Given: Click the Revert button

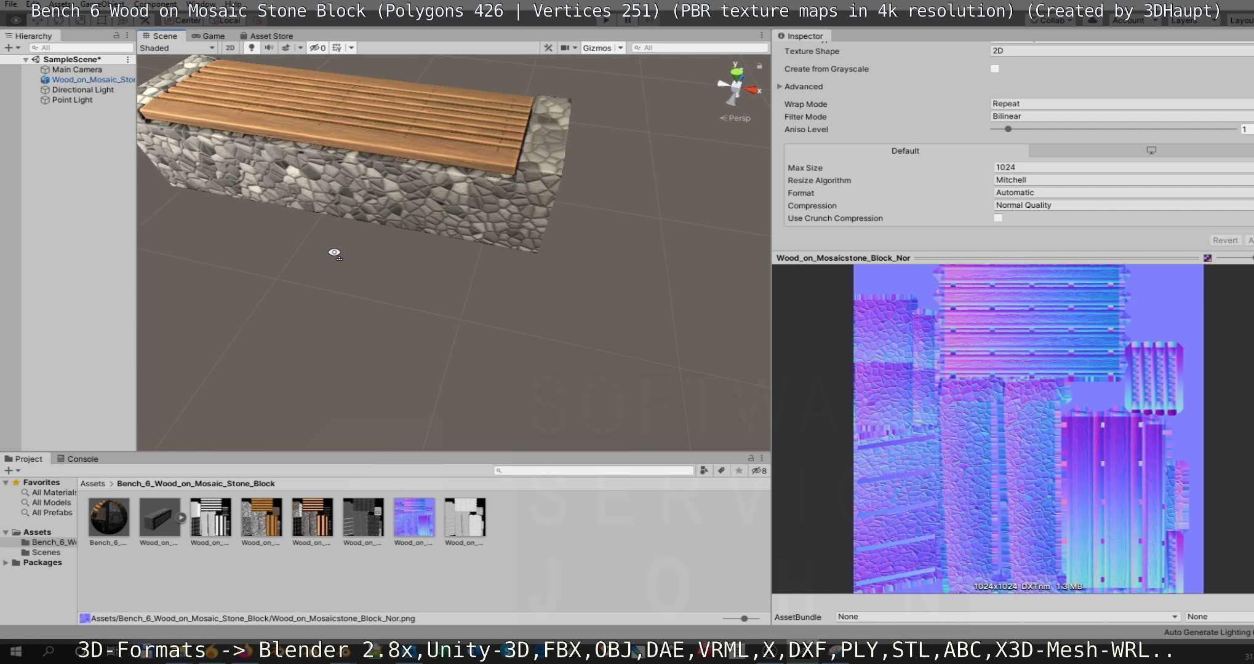Looking at the screenshot, I should tap(1224, 240).
